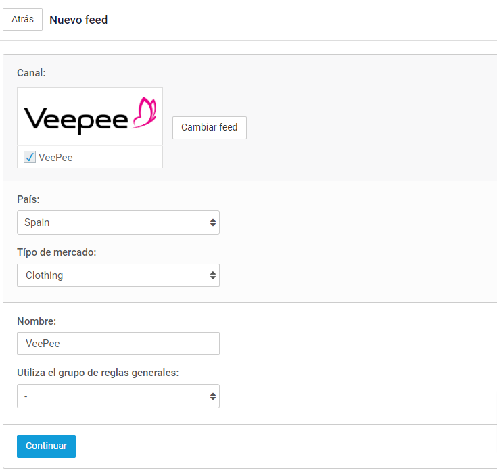
Task: Open the general rules group dropdown
Action: click(118, 396)
